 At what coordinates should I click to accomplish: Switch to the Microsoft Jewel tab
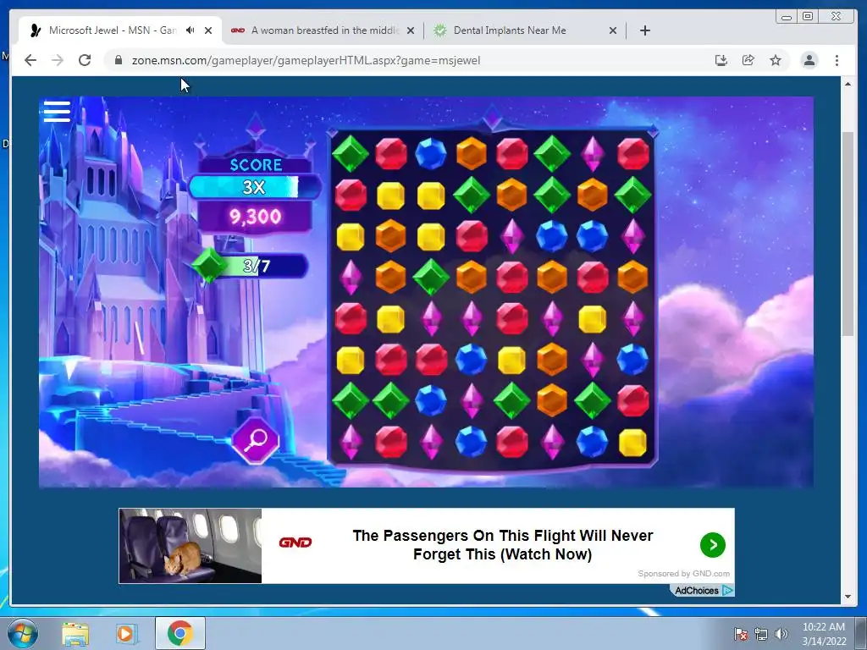click(x=111, y=30)
